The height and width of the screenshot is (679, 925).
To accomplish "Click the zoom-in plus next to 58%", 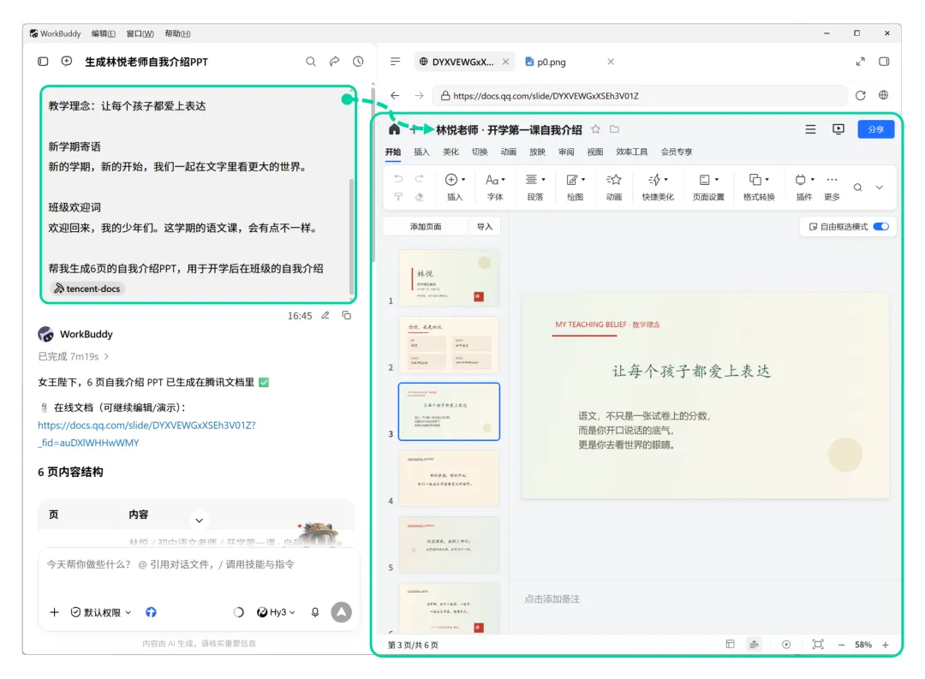I will [x=886, y=645].
